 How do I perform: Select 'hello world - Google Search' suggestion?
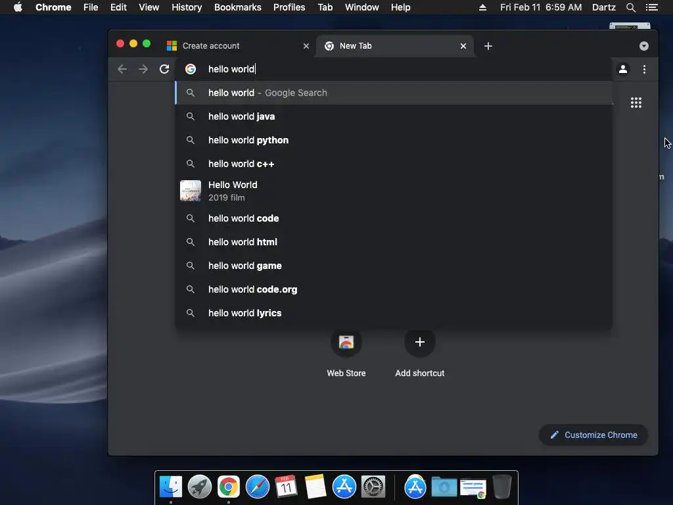394,93
